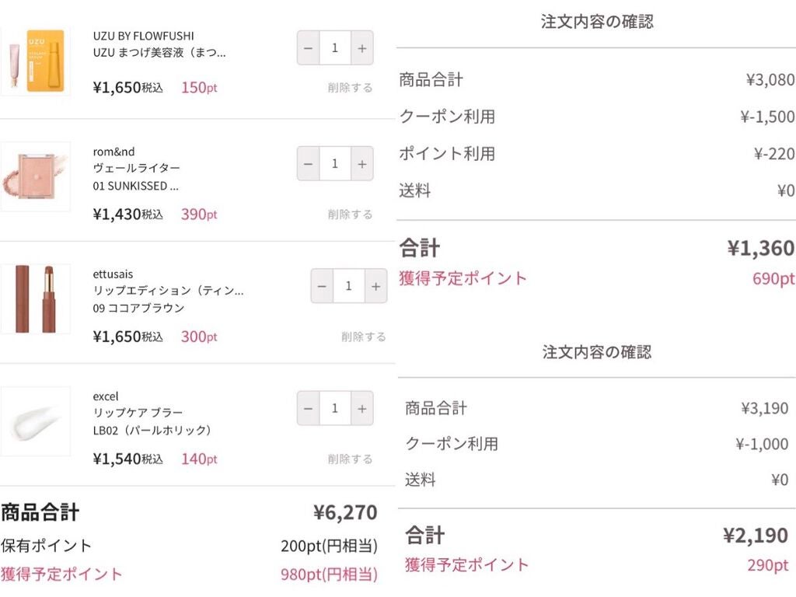Open the excel lip care thumbnail

click(x=36, y=421)
